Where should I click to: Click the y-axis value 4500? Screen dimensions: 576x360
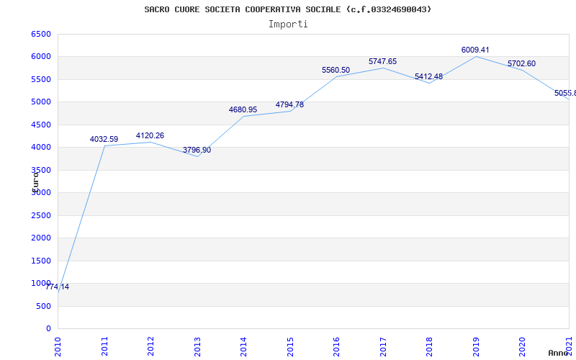41,125
